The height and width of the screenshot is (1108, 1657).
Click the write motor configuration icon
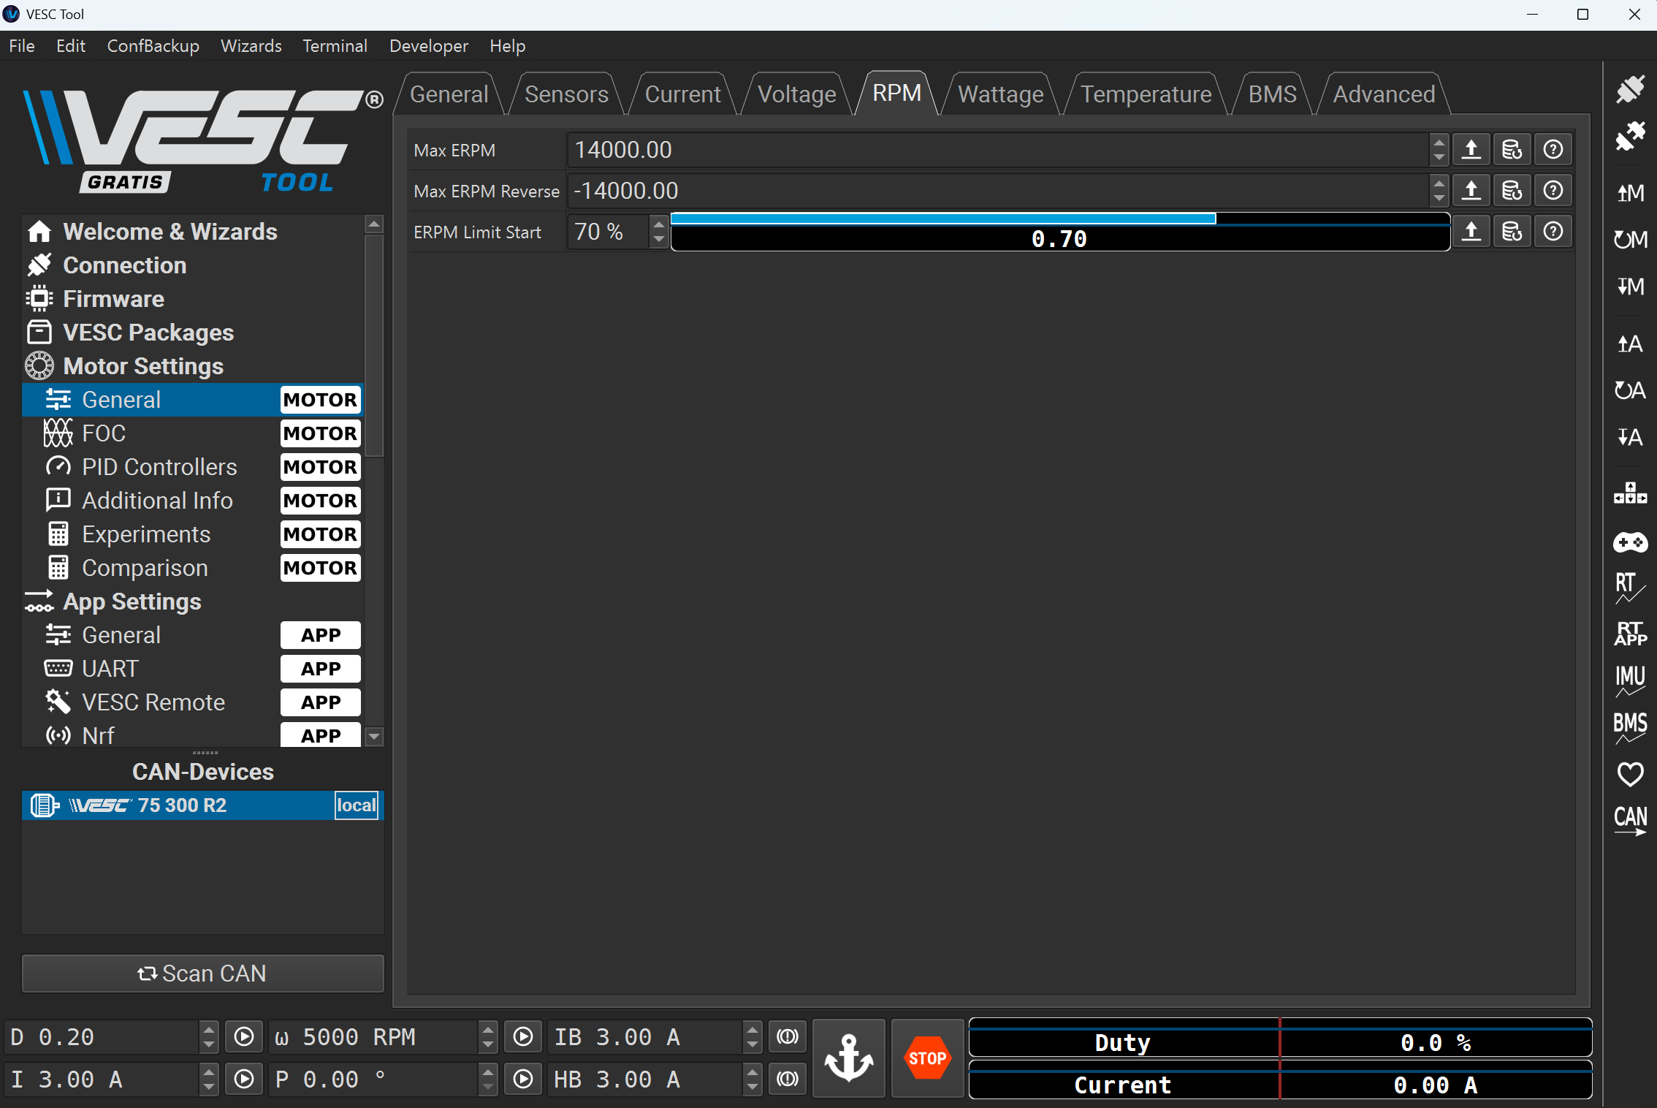pos(1629,286)
